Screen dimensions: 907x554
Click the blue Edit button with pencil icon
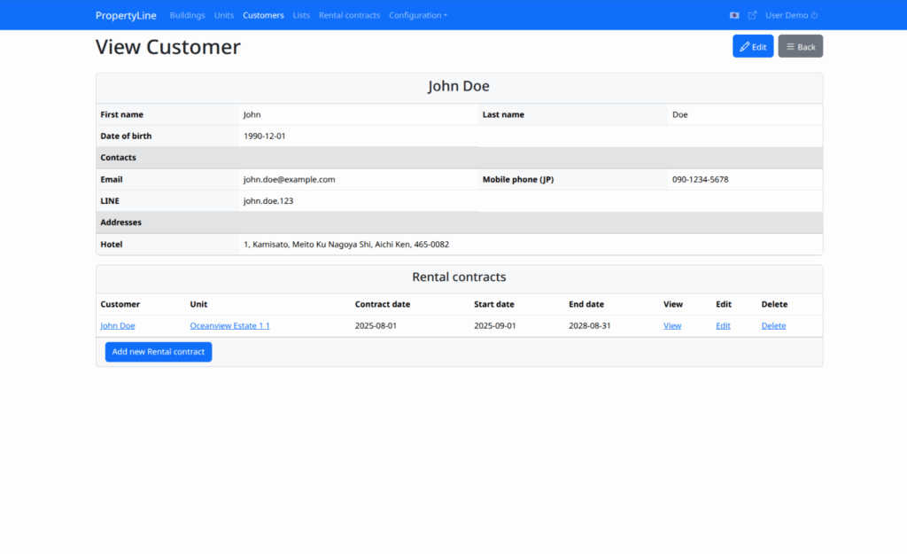pyautogui.click(x=753, y=46)
